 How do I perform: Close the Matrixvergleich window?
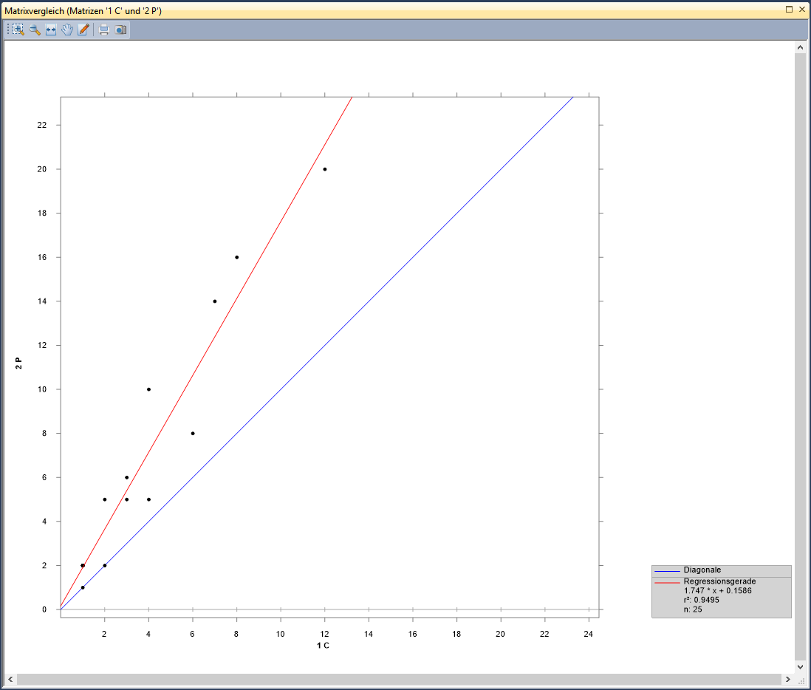[802, 10]
